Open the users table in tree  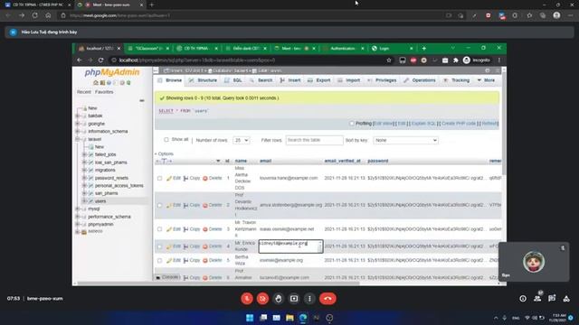(100, 201)
